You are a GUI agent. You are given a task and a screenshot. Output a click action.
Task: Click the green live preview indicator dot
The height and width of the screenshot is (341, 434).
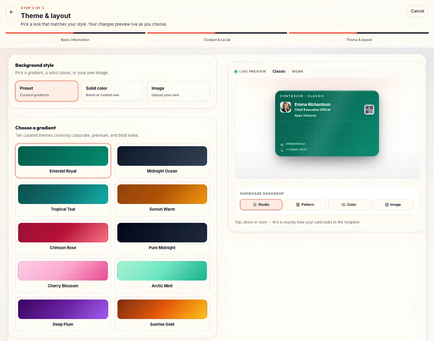click(x=236, y=71)
